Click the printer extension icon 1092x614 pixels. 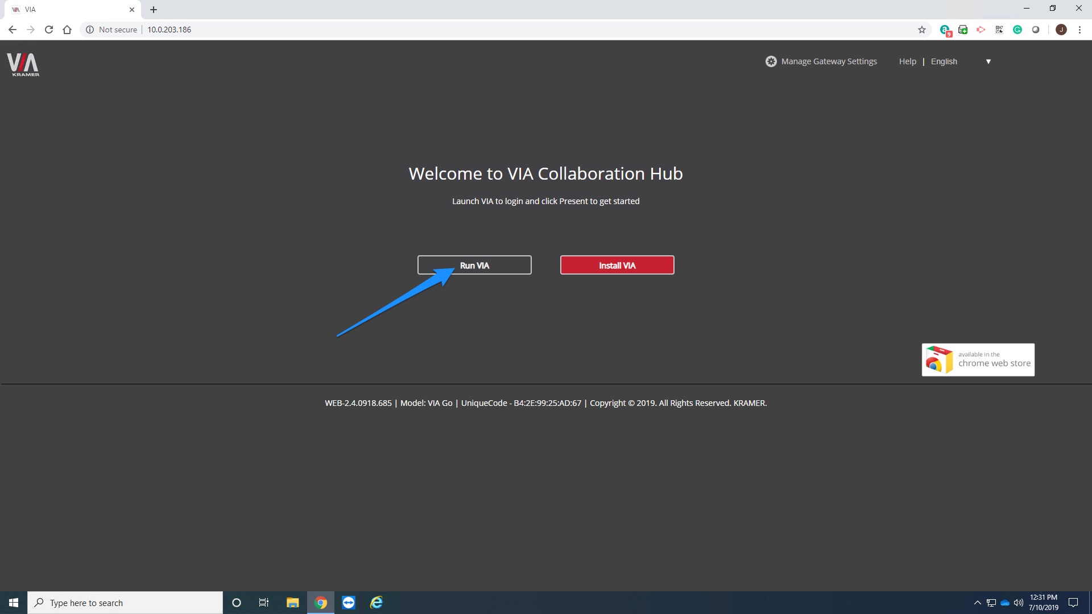pyautogui.click(x=963, y=30)
